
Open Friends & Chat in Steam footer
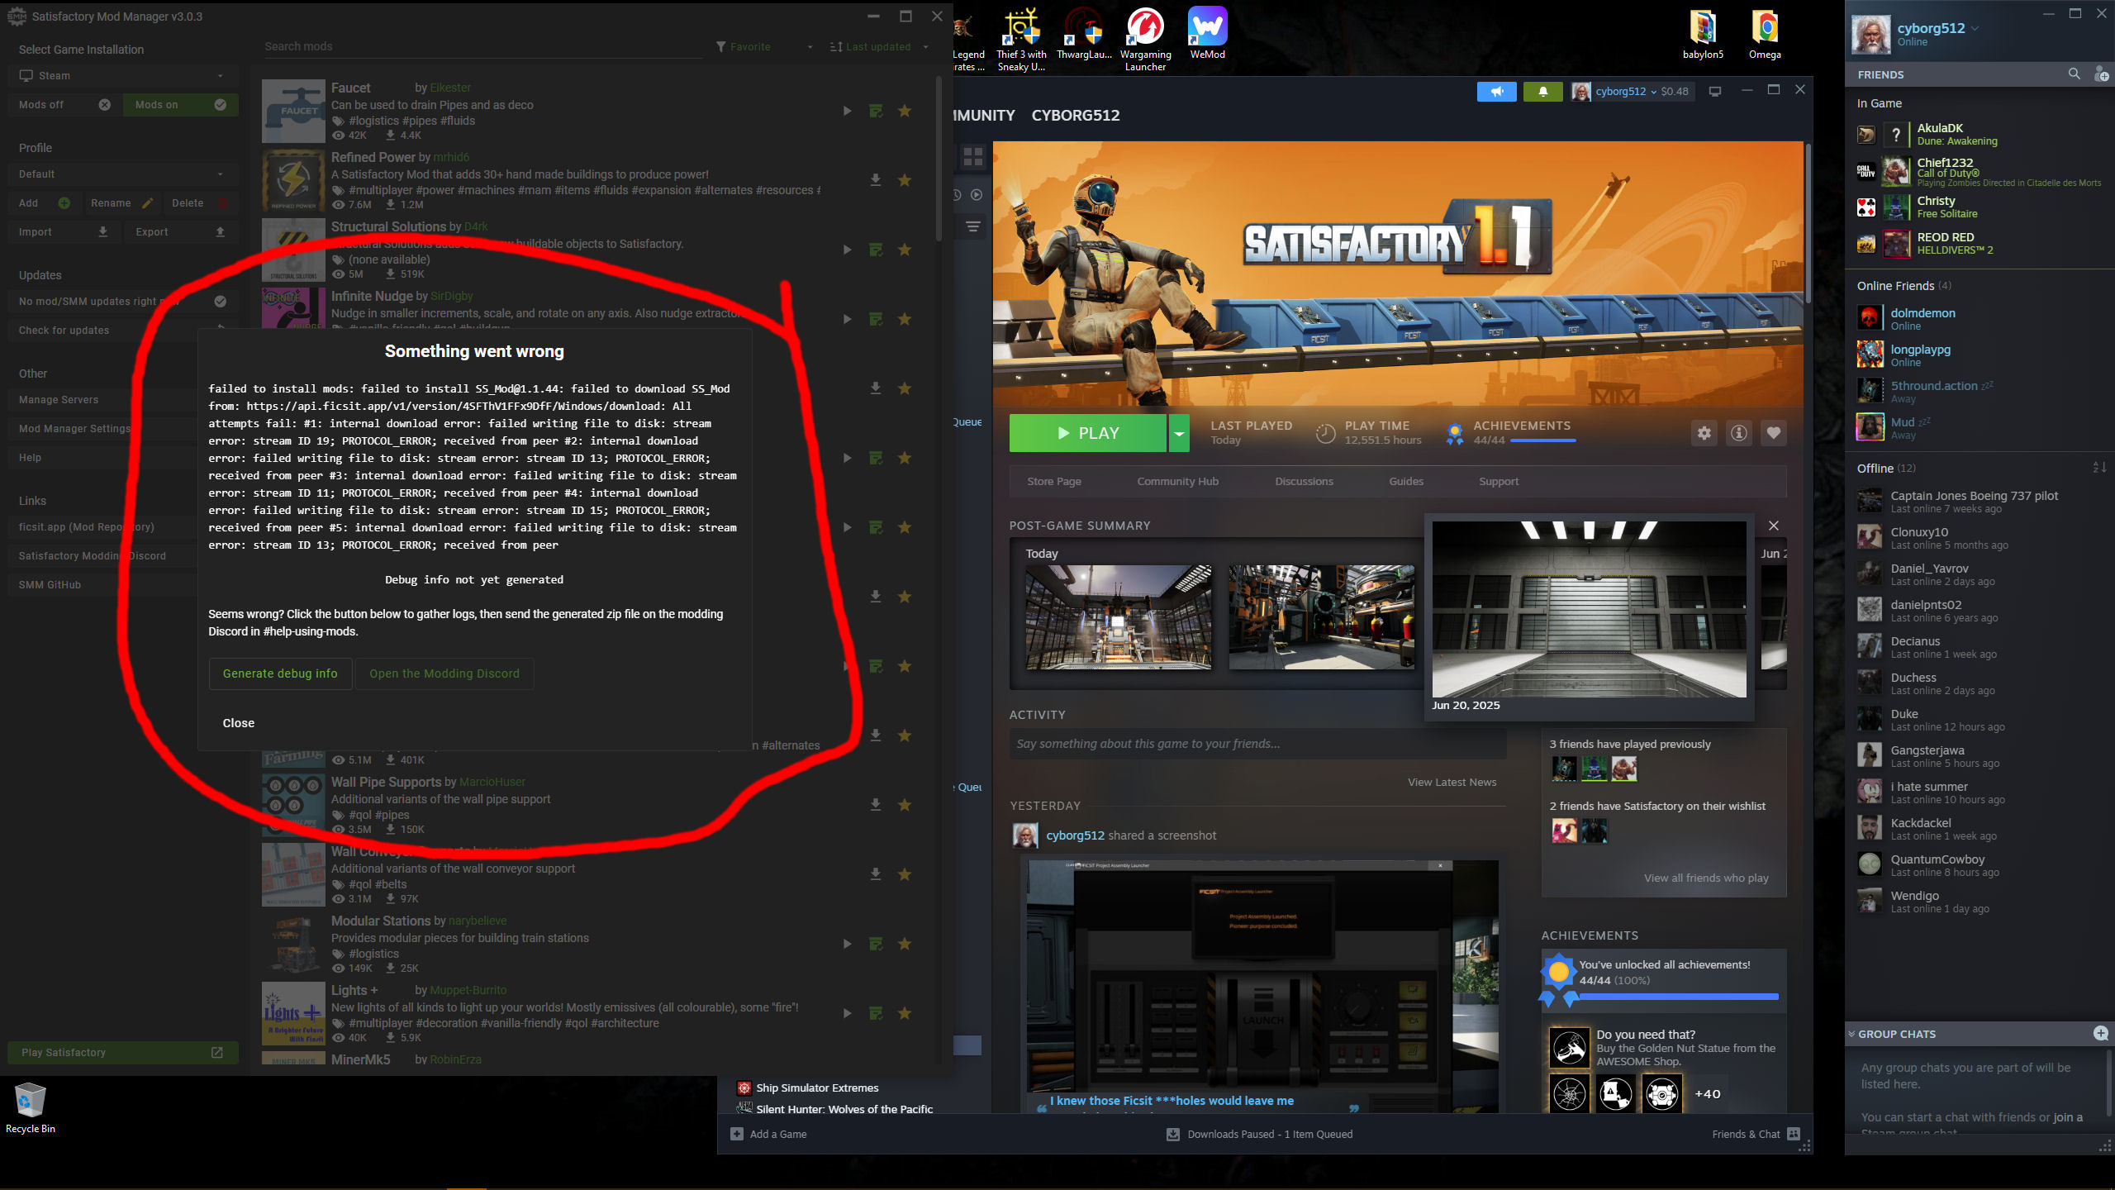(1756, 1134)
